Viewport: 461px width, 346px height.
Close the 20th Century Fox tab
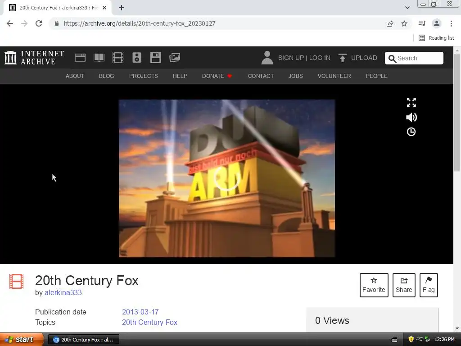104,8
